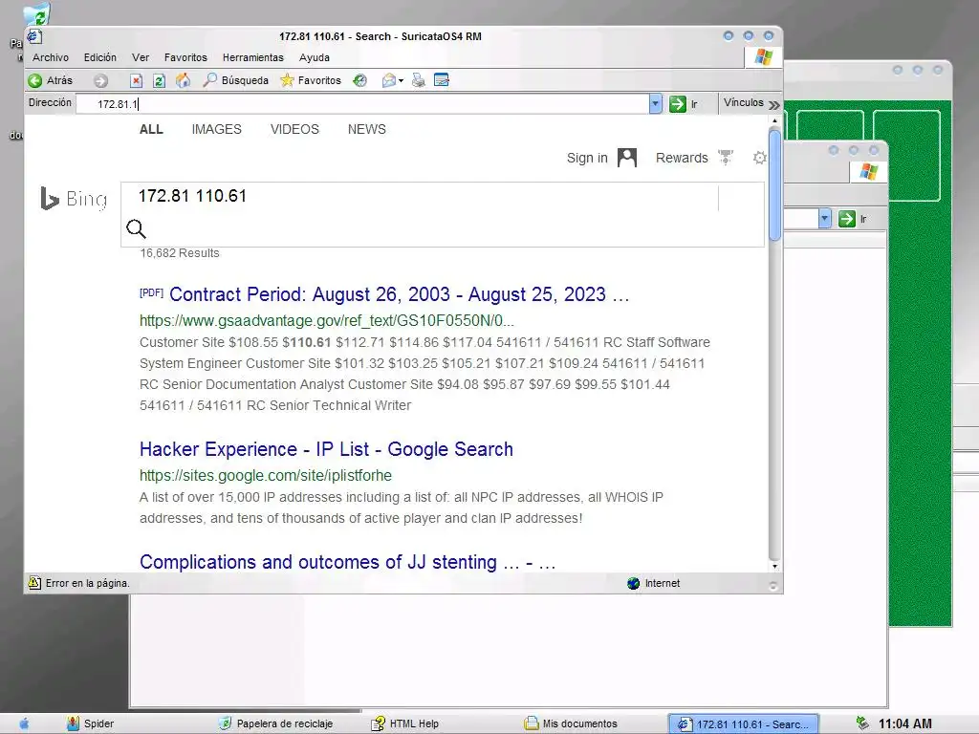
Task: Open the Ver menu
Action: [x=141, y=57]
